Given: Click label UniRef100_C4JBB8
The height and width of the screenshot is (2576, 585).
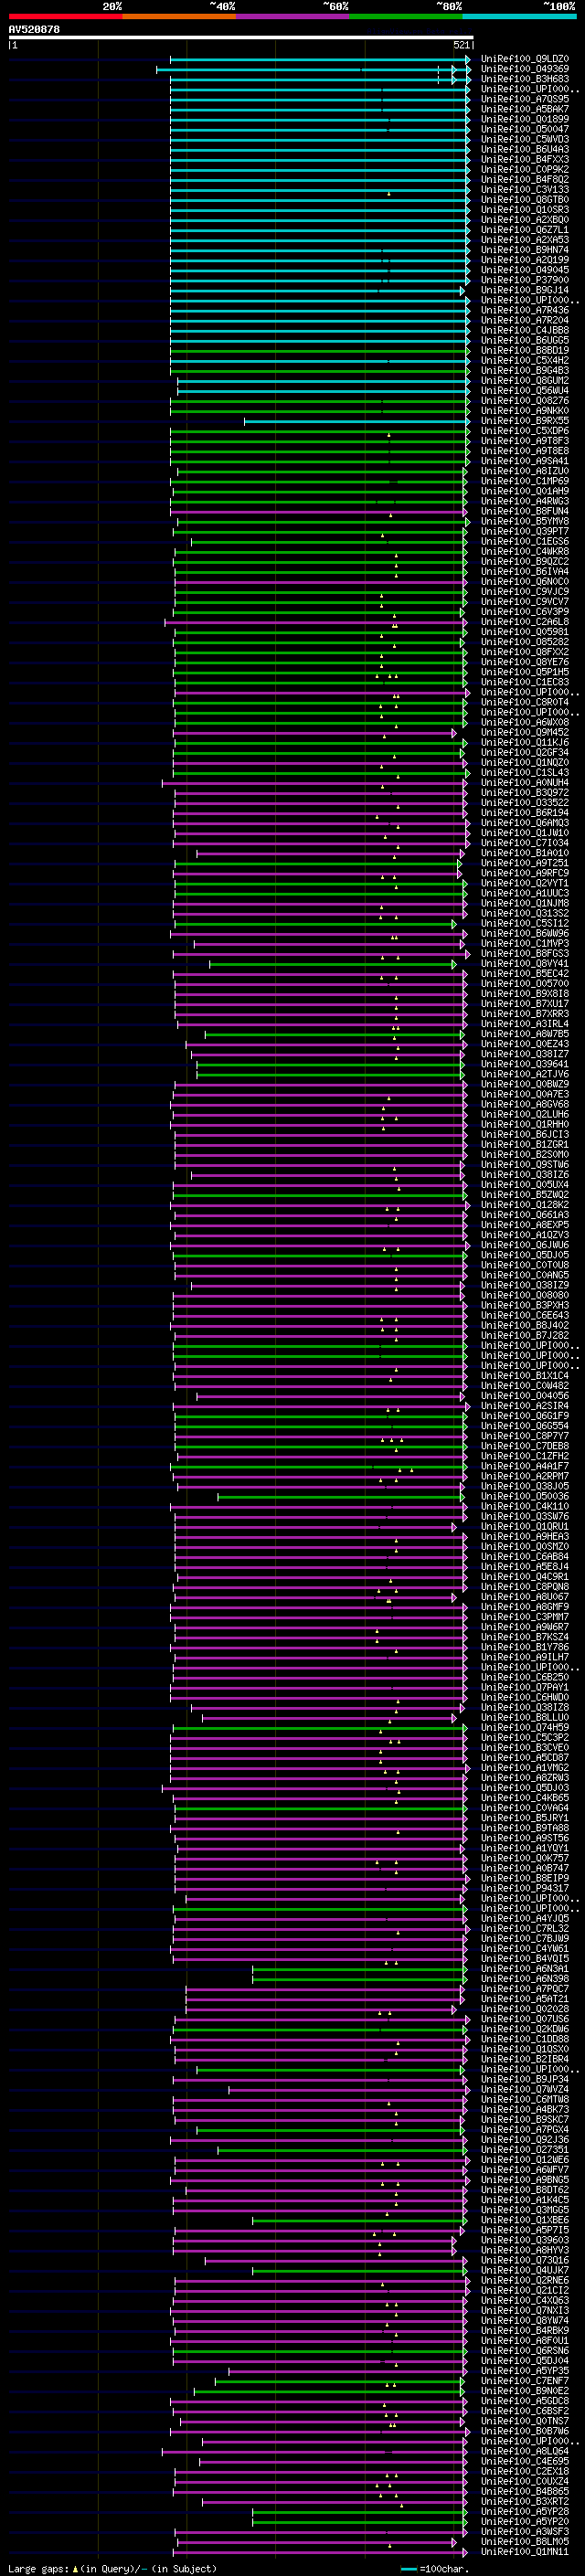Looking at the screenshot, I should coord(525,330).
